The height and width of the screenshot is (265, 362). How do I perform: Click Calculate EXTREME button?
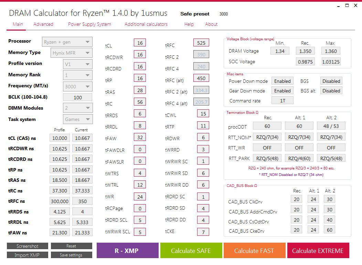tap(318, 251)
